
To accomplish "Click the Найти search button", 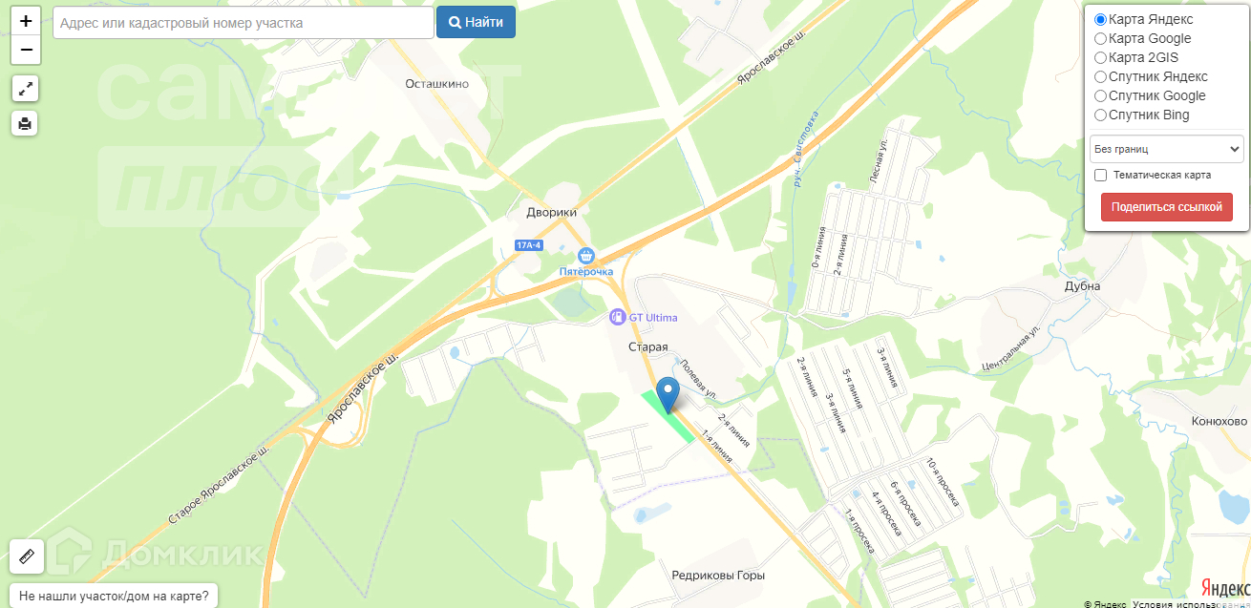I will (476, 22).
